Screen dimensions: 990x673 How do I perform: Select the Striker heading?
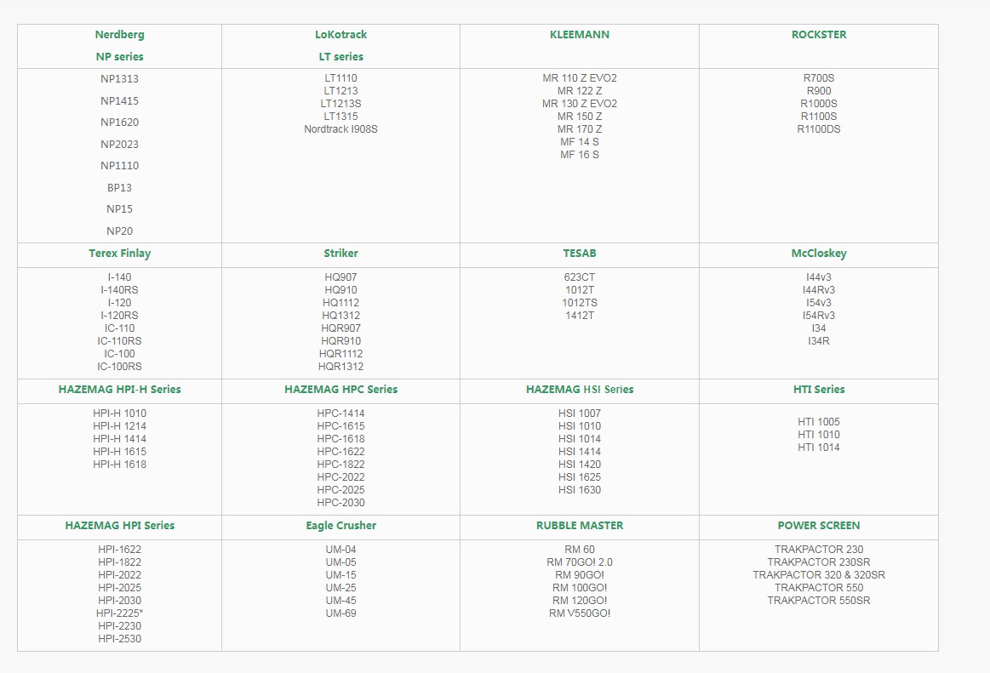point(341,254)
